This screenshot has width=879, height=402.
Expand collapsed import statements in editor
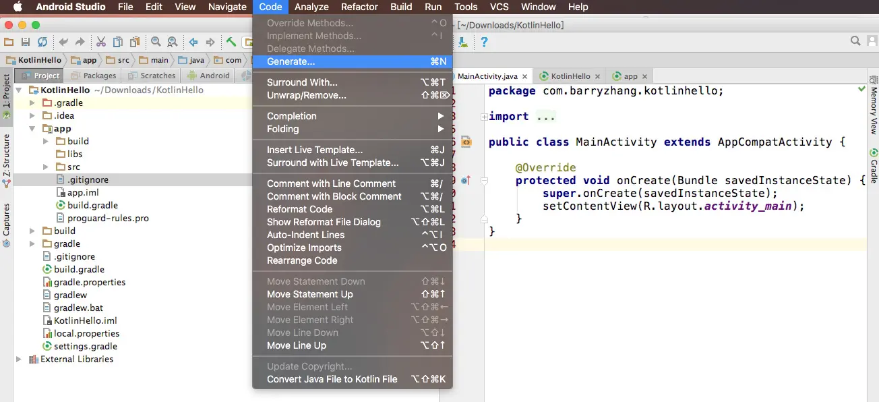pyautogui.click(x=484, y=117)
